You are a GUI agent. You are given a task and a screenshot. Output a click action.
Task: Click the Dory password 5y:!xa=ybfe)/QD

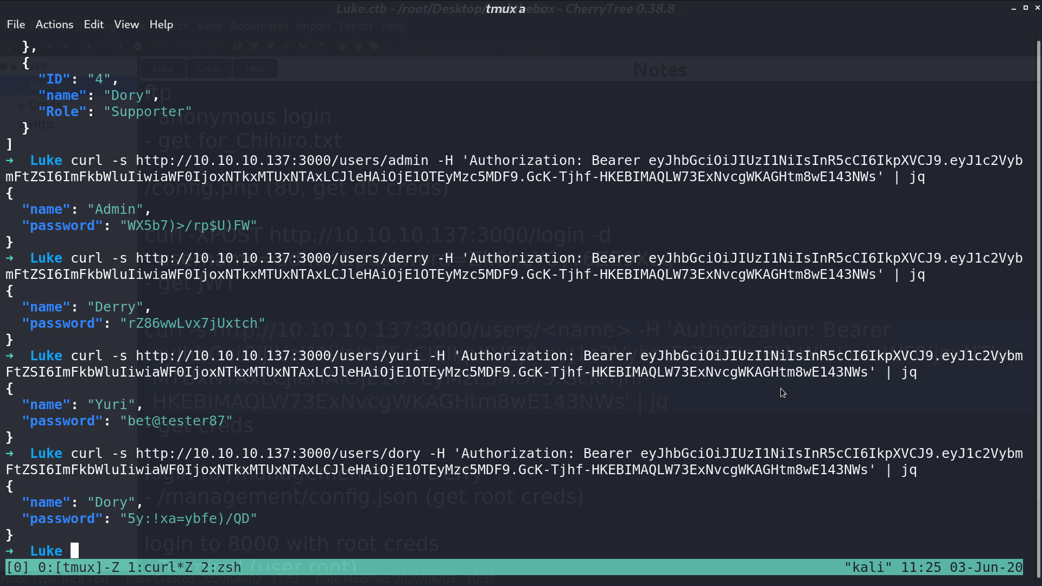(188, 519)
